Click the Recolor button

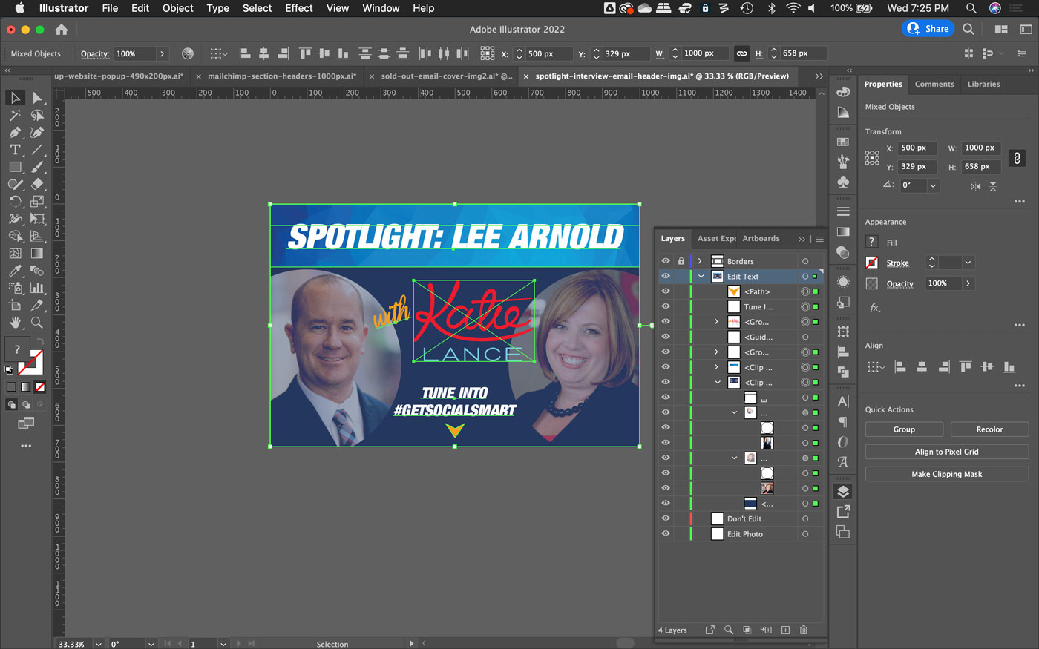pos(989,429)
